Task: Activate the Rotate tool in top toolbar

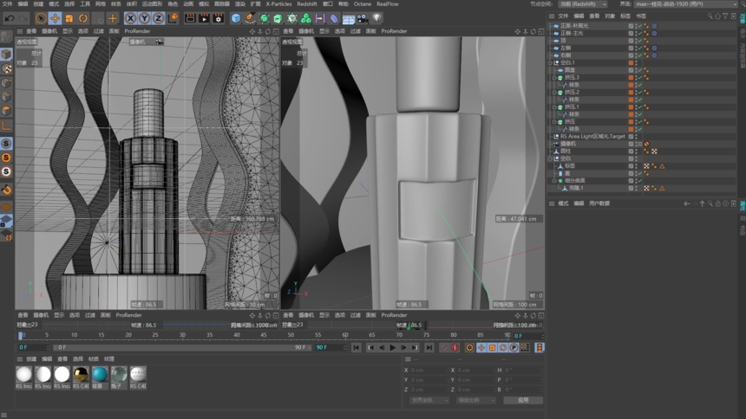Action: click(x=83, y=18)
